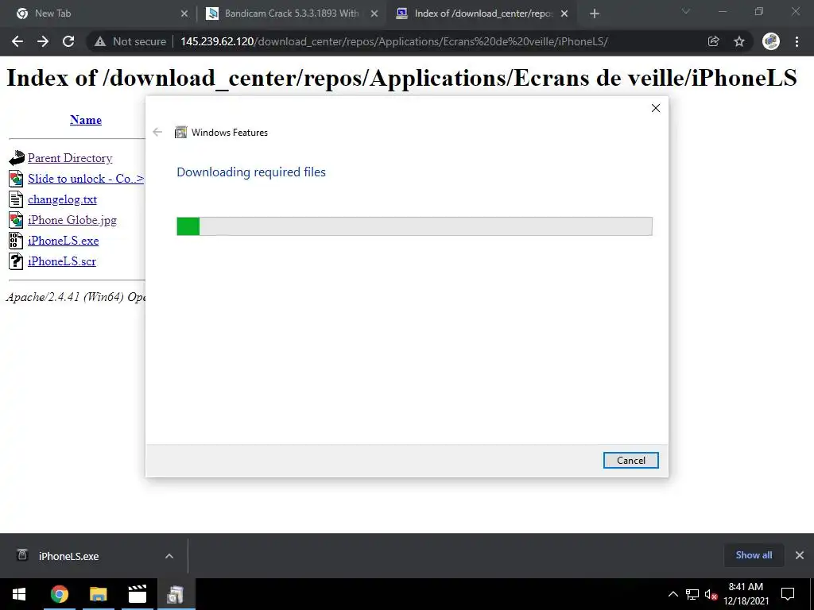The width and height of the screenshot is (814, 610).
Task: Click the address bar URL
Action: [394, 41]
